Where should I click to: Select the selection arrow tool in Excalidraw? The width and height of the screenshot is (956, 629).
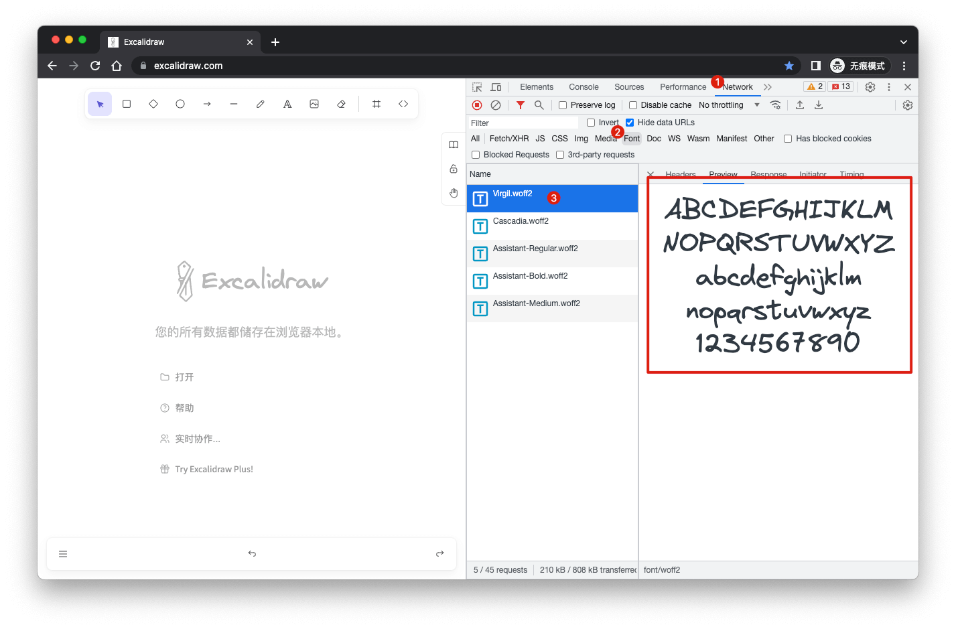pos(100,104)
